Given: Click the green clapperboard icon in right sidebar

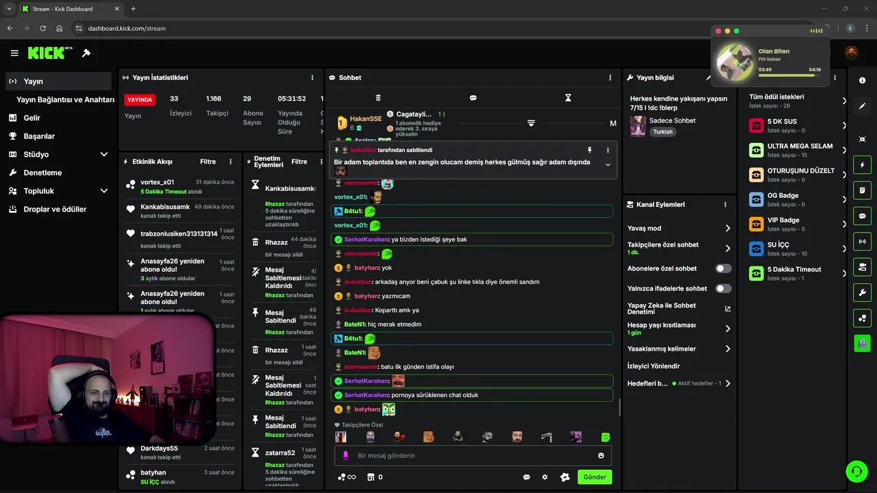Looking at the screenshot, I should [862, 342].
